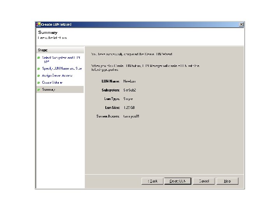Click green bullet beside Summary step
The image size is (280, 210).
[38, 90]
